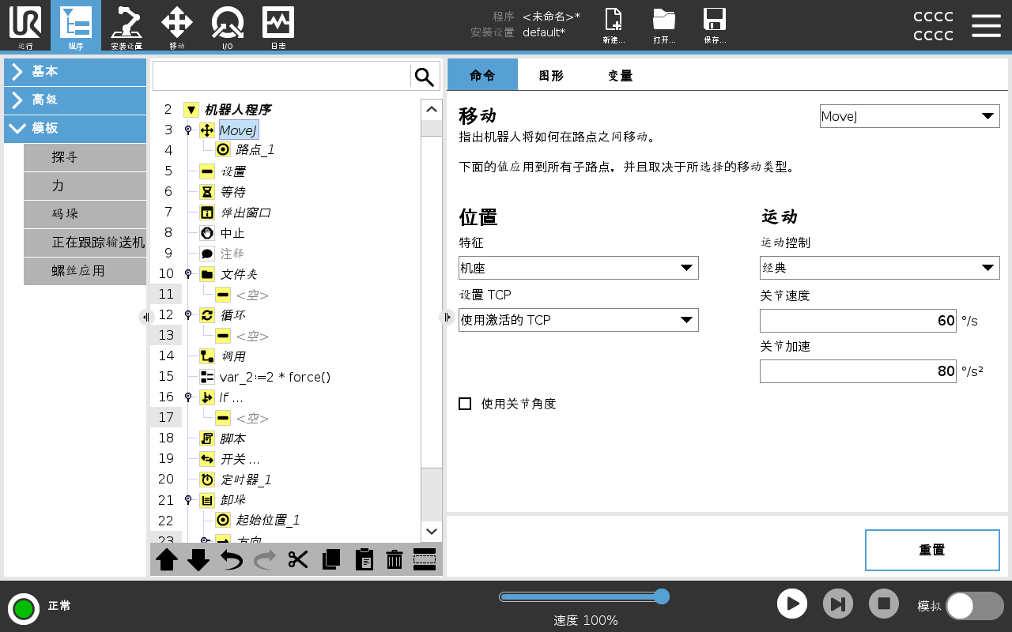Switch to the 图形 tab

pyautogui.click(x=551, y=76)
